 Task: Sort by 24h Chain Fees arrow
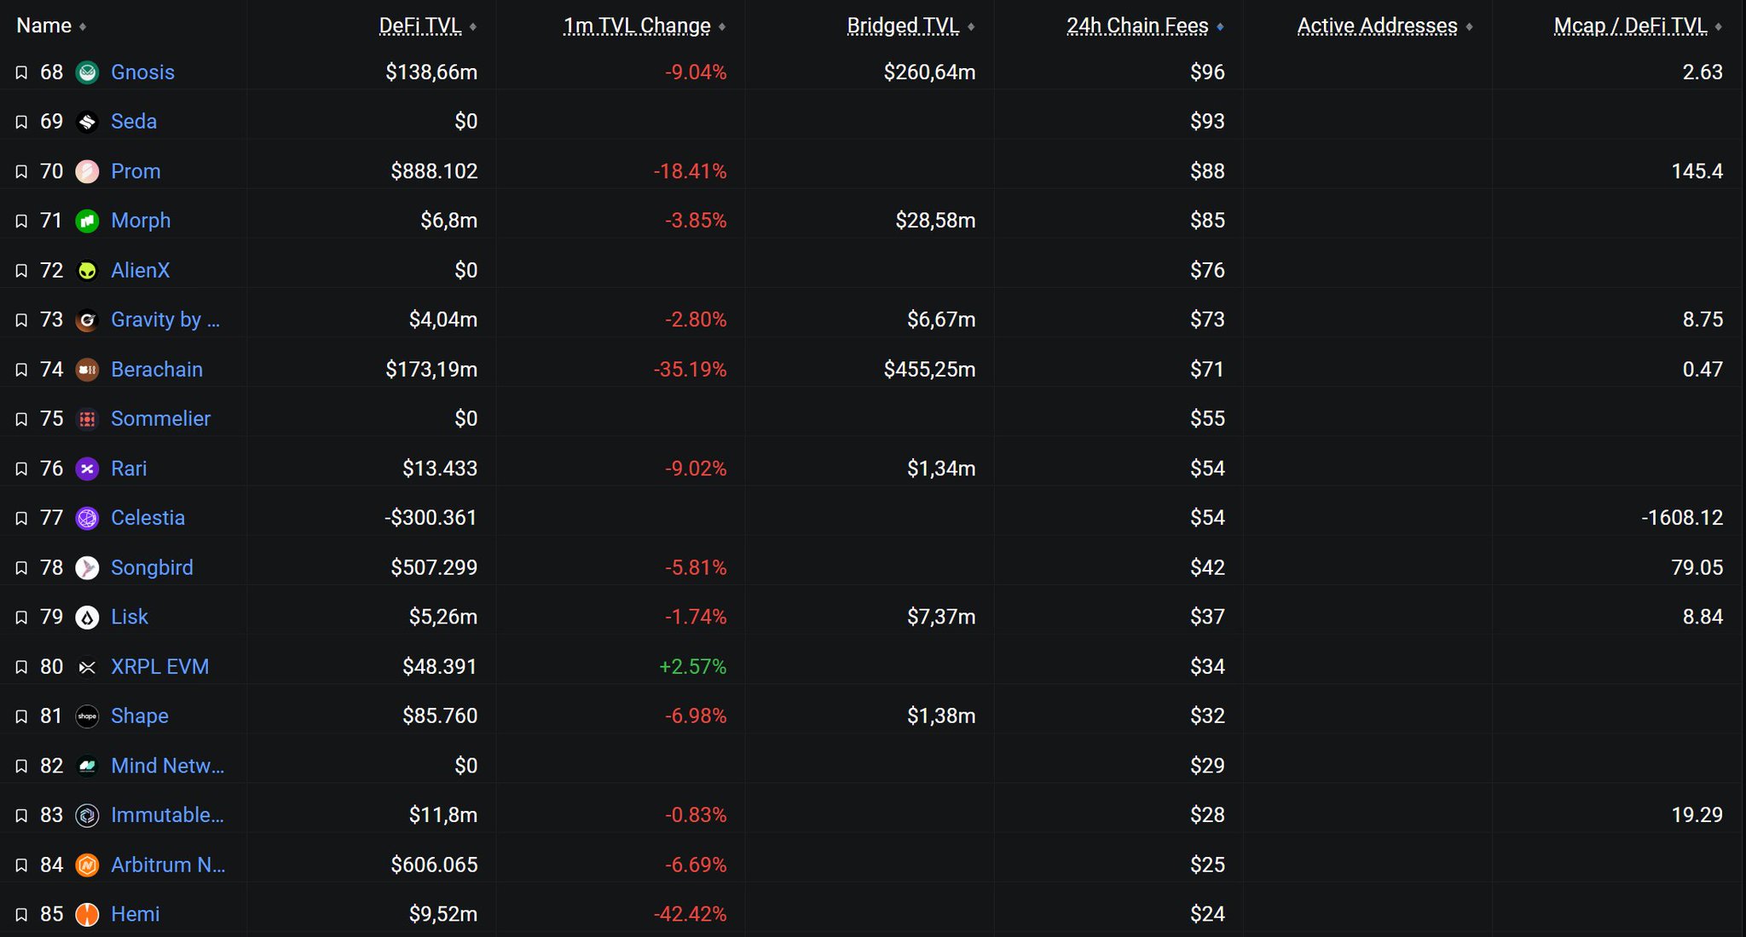(x=1220, y=27)
